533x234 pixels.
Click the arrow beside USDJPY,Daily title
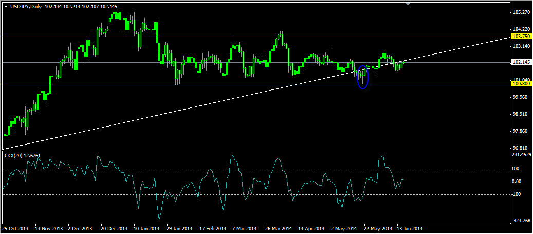tap(5, 7)
